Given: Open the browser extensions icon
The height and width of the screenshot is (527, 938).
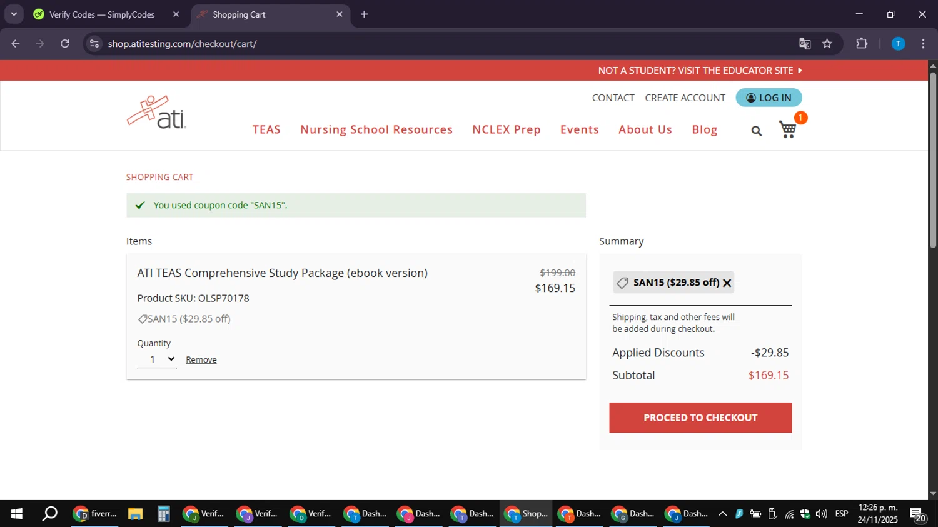Looking at the screenshot, I should [x=862, y=44].
